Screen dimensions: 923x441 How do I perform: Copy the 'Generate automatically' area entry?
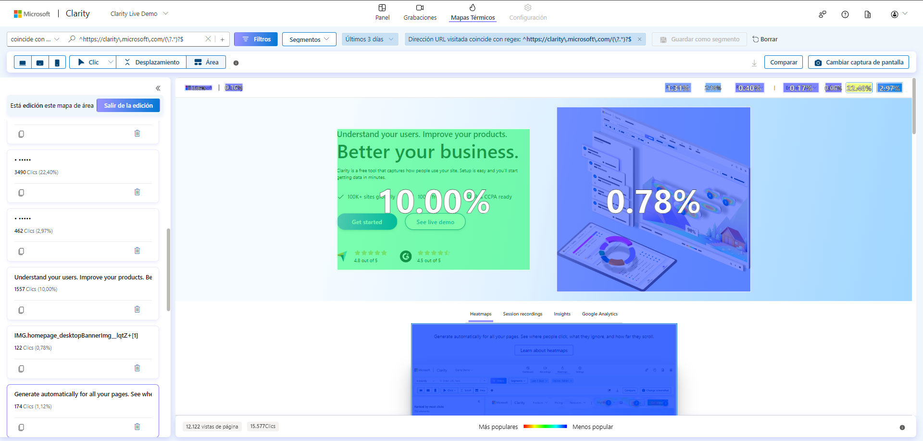[x=21, y=427]
